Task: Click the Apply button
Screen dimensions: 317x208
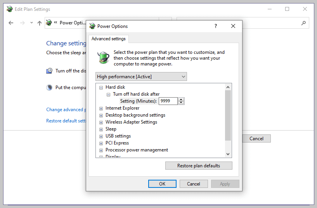Action: point(225,184)
